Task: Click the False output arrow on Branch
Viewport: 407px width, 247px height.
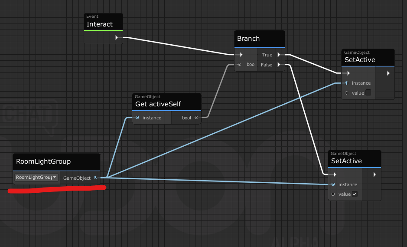Action: point(279,65)
